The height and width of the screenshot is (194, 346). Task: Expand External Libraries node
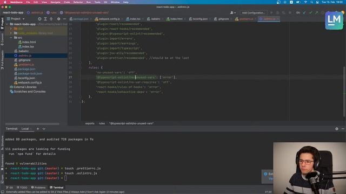tap(23, 87)
